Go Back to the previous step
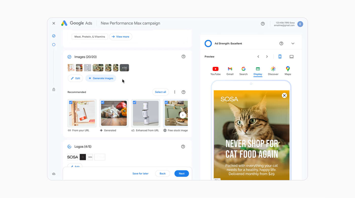The width and height of the screenshot is (355, 198). (x=163, y=174)
